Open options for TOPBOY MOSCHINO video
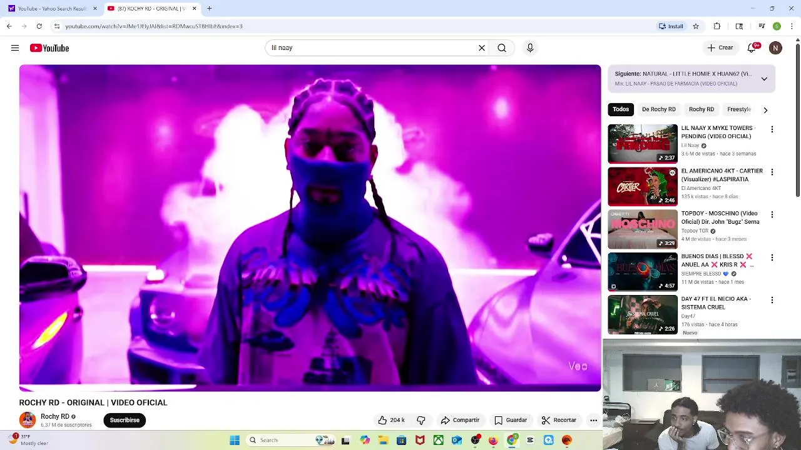The image size is (801, 450). click(x=772, y=214)
